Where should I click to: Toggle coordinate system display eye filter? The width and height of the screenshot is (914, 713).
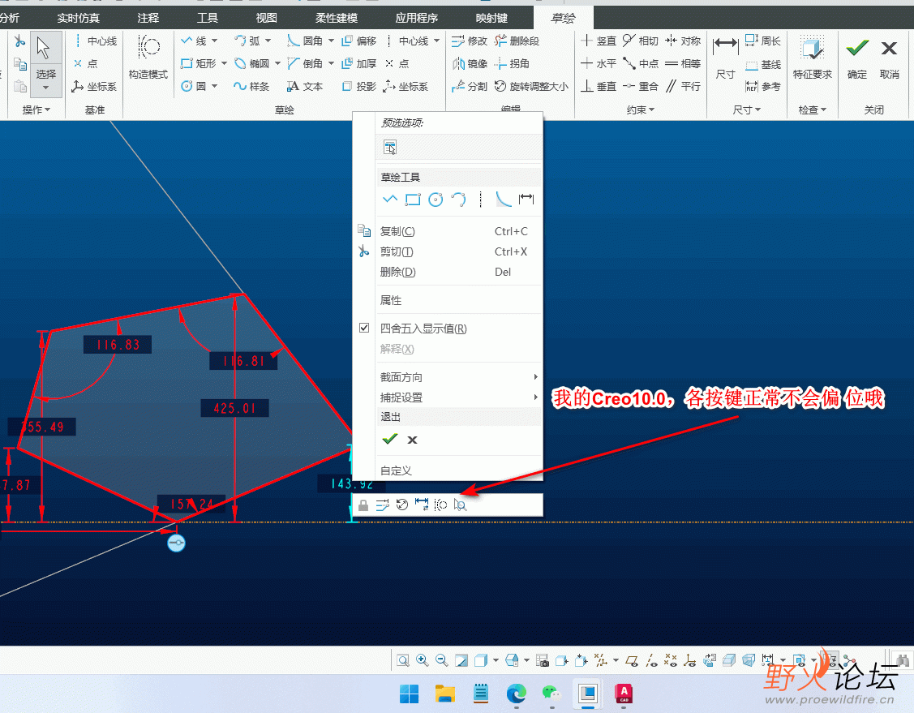click(x=689, y=660)
